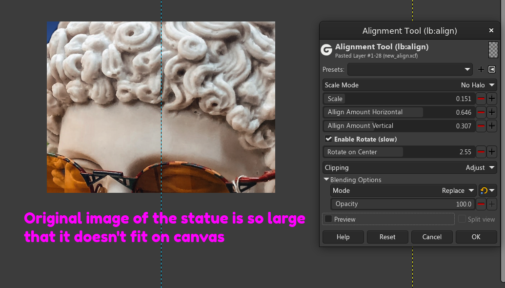Decrease Scale with minus button

pos(481,99)
